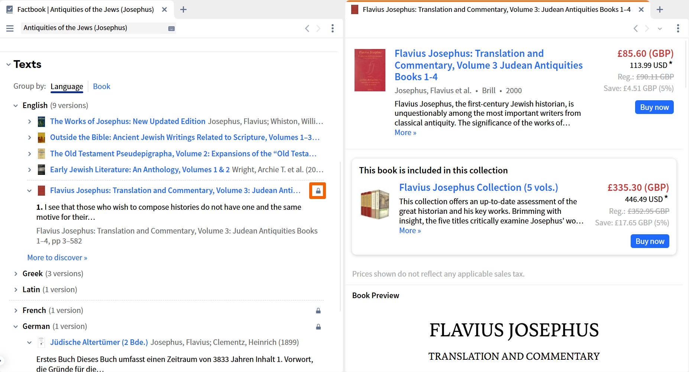
Task: Collapse the German version group
Action: [x=16, y=327]
